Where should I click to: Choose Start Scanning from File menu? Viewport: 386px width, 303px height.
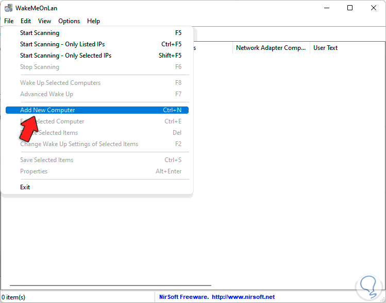97,33
